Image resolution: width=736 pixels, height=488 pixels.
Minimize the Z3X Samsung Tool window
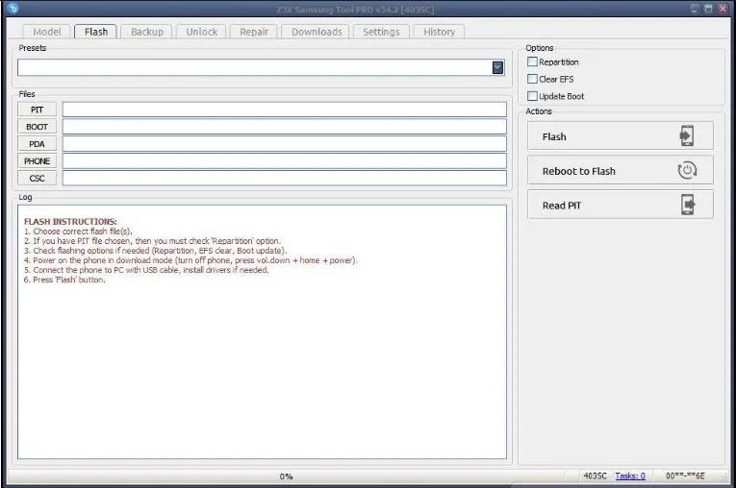point(695,9)
